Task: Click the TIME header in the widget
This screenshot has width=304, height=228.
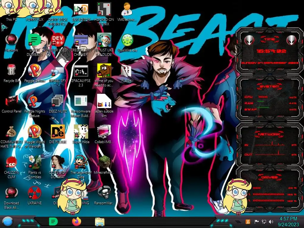Action: pyautogui.click(x=270, y=39)
